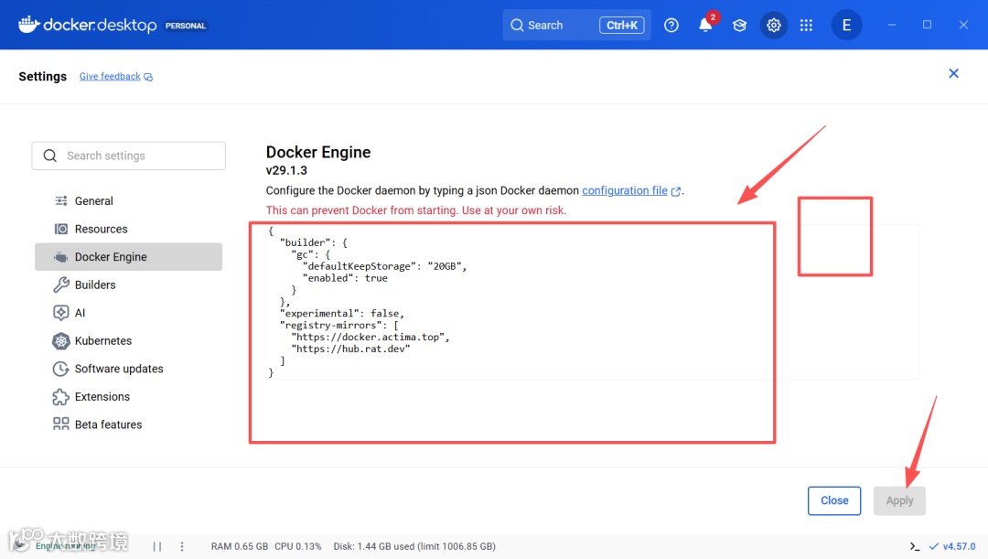The height and width of the screenshot is (559, 988).
Task: Click the AI sparkle icon
Action: coord(61,313)
